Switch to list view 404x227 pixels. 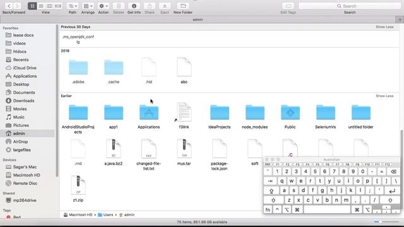click(41, 6)
